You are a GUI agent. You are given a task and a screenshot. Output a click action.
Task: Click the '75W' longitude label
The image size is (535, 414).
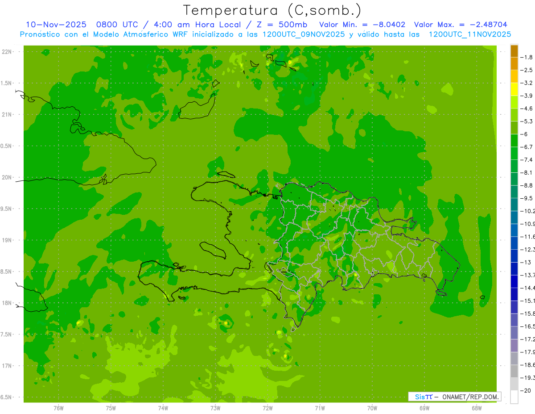coord(111,408)
